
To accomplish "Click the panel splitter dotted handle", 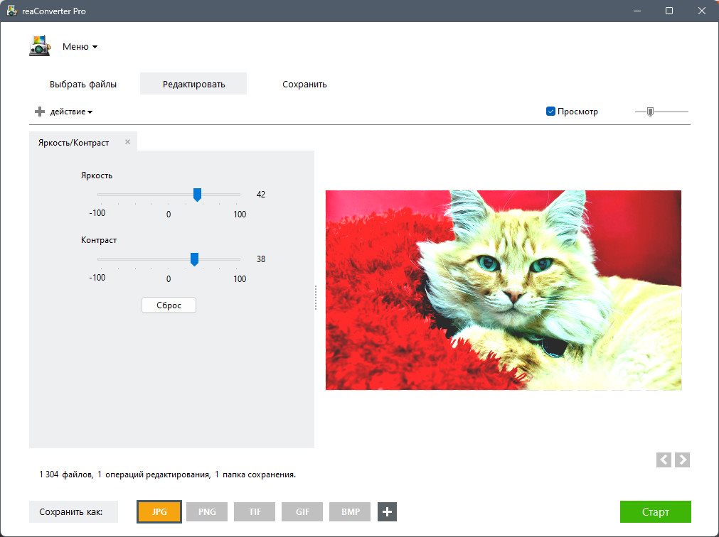I will coord(316,298).
